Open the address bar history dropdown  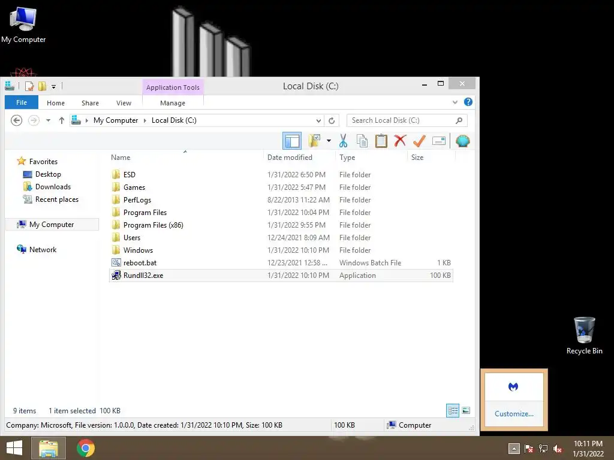pos(319,120)
